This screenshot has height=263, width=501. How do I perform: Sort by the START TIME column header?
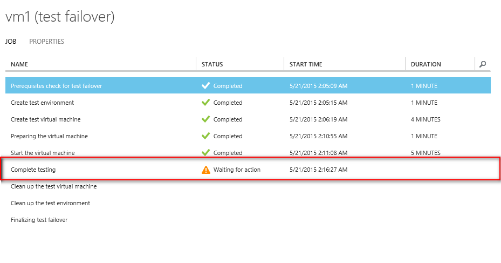point(306,64)
